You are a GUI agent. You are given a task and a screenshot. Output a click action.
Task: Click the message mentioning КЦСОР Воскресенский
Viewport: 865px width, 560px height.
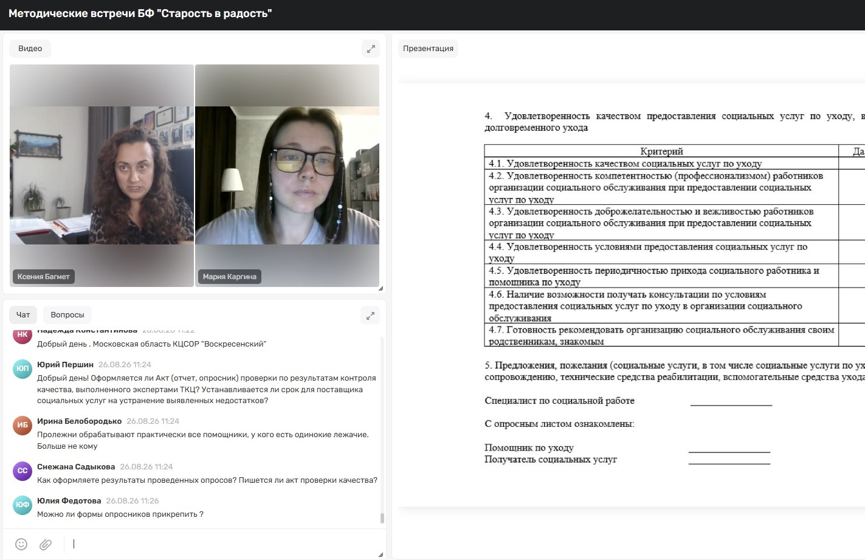click(151, 344)
